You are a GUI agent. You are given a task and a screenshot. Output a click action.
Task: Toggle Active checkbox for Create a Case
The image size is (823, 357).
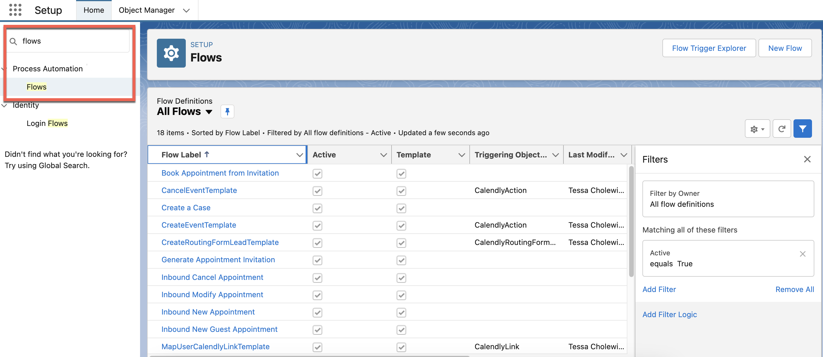[317, 209]
